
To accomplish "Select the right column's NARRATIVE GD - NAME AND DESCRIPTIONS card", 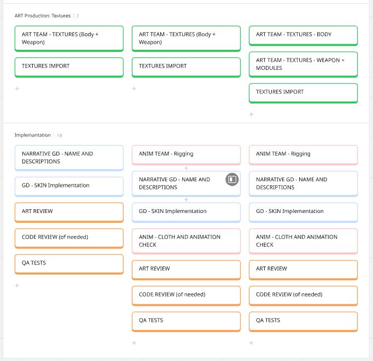I will pos(303,184).
